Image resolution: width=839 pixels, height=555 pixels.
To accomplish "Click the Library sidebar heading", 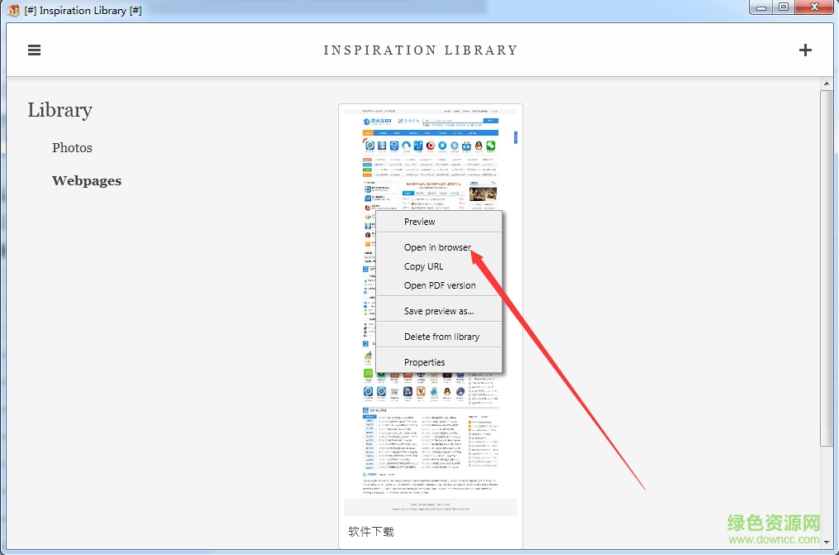I will click(x=60, y=110).
